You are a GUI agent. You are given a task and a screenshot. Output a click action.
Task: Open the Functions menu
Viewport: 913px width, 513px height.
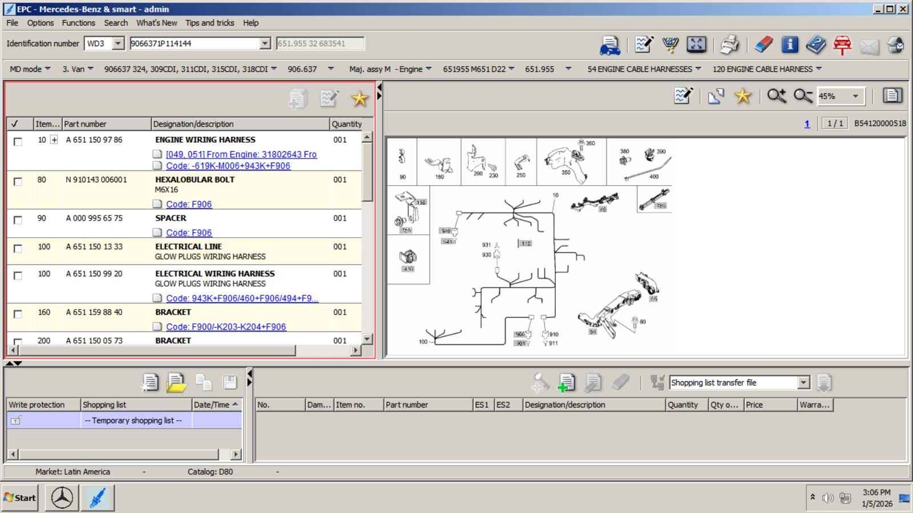tap(78, 23)
